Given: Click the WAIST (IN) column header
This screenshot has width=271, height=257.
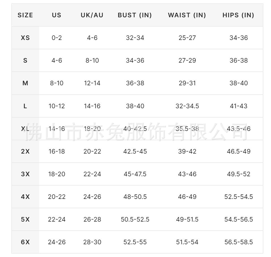Looking at the screenshot, I should click(187, 15).
